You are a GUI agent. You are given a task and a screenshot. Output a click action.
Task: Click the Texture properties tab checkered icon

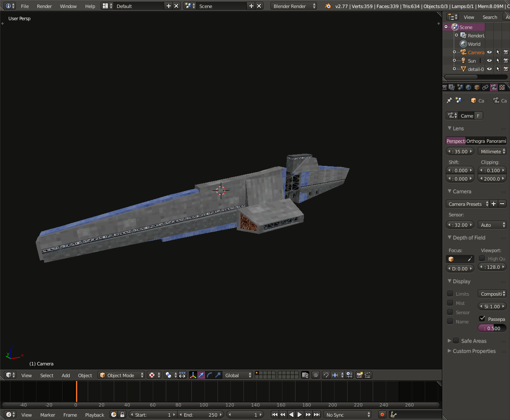point(502,87)
